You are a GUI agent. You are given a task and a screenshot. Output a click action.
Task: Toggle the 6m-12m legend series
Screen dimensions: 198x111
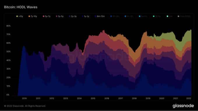tap(100, 16)
